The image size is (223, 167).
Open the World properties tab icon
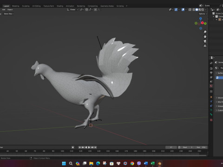click(211, 86)
